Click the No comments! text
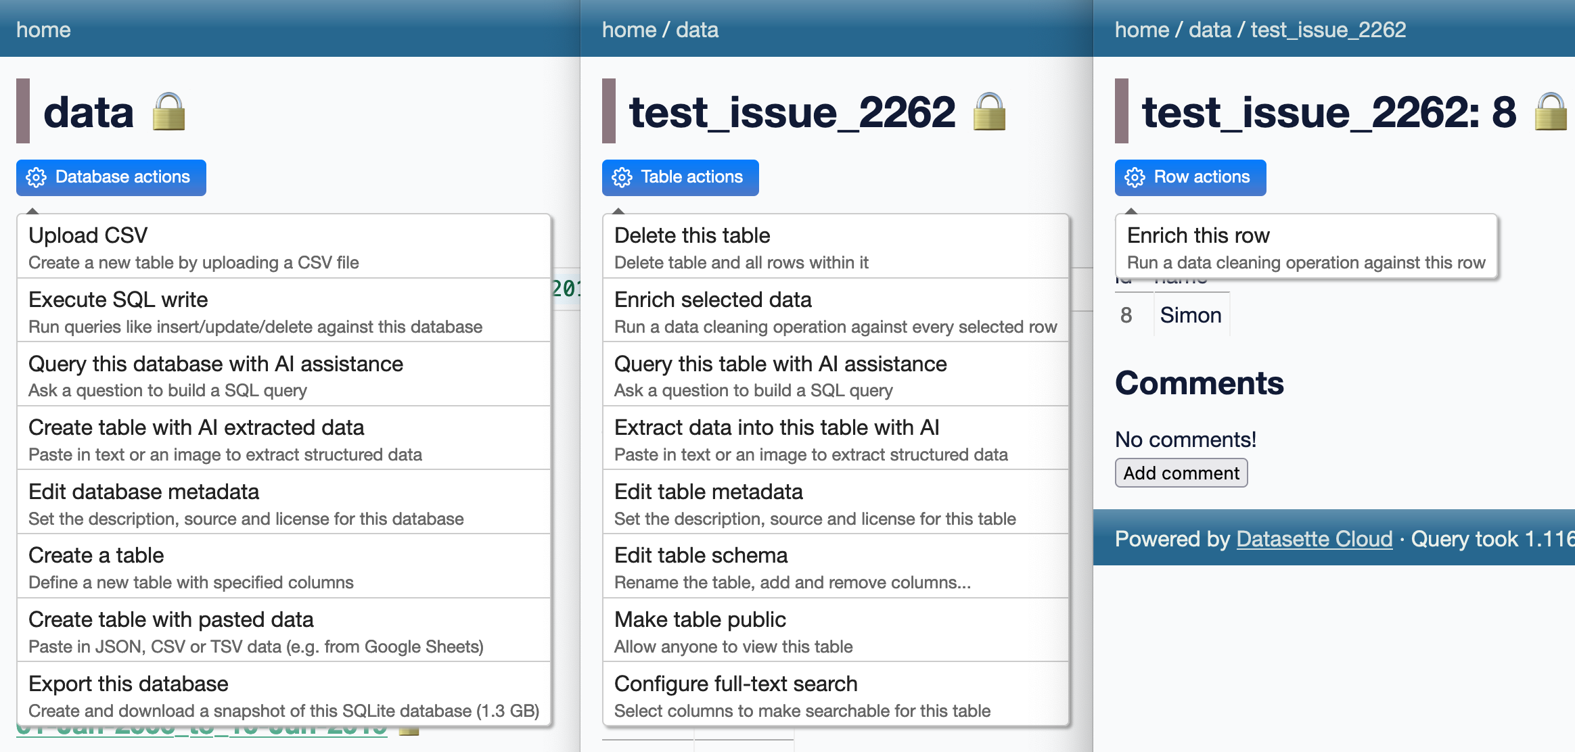This screenshot has width=1575, height=752. [1185, 440]
